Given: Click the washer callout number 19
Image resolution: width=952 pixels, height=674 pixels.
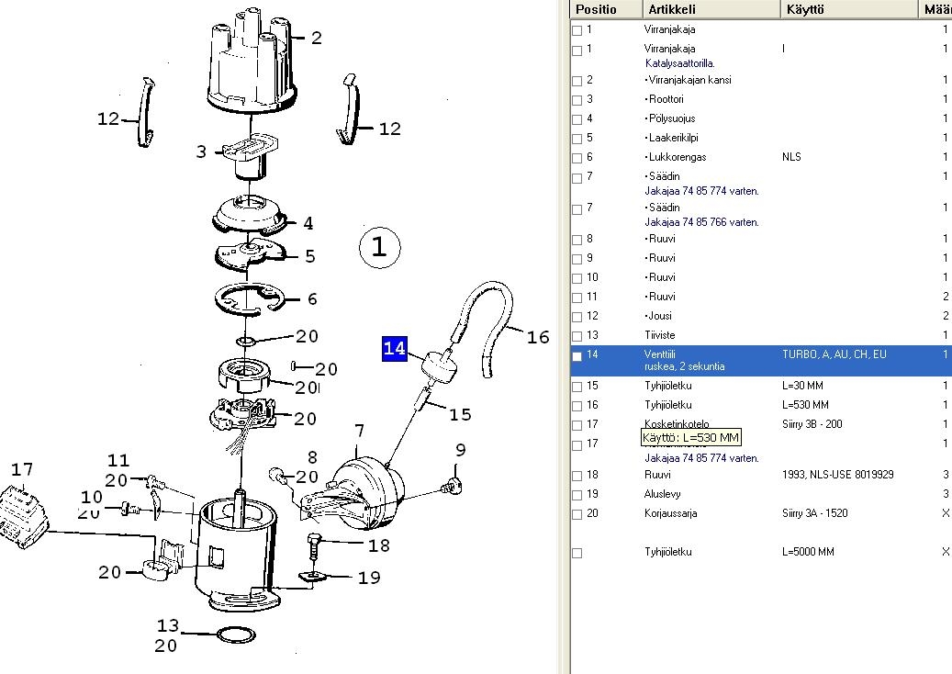Looking at the screenshot, I should tap(369, 578).
